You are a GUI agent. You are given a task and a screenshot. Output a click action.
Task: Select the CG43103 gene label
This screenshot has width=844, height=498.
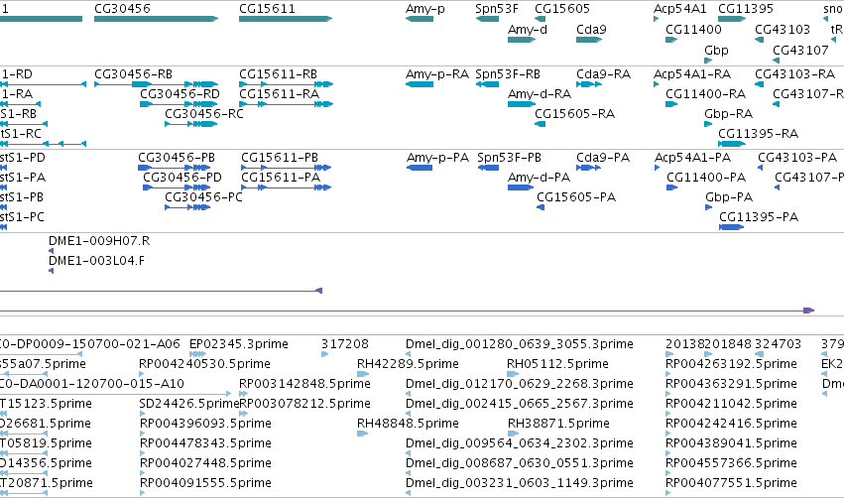click(x=783, y=29)
